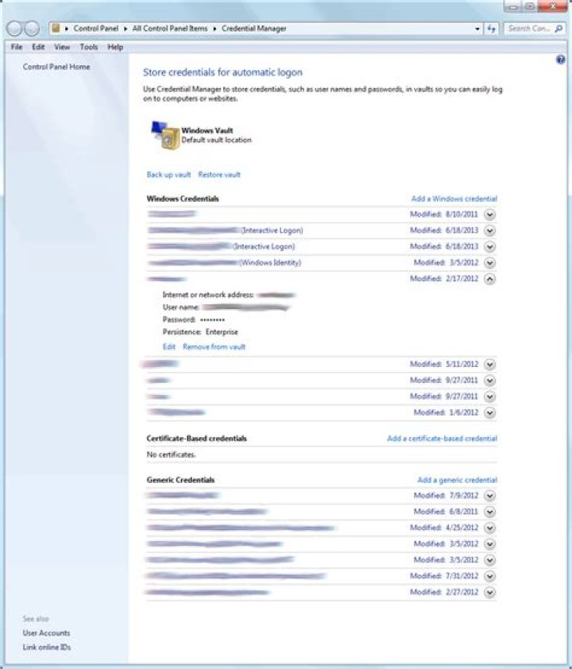Click the Credential Manager breadcrumb segment

tap(253, 29)
